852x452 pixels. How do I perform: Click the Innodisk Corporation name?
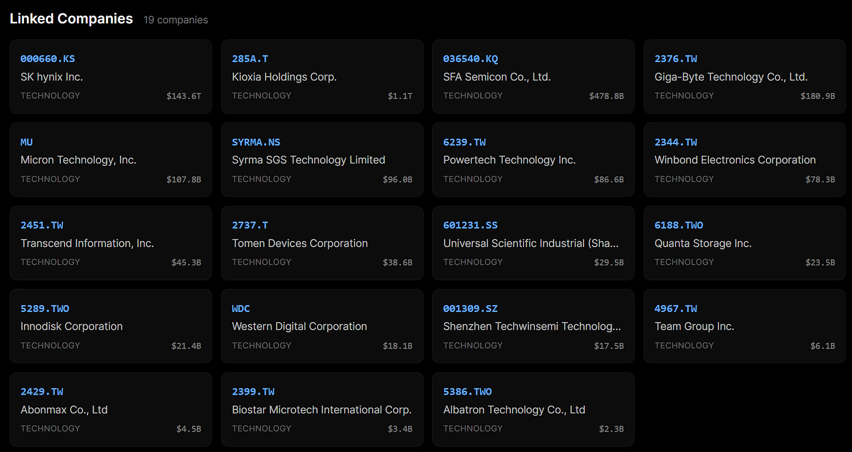click(x=71, y=326)
